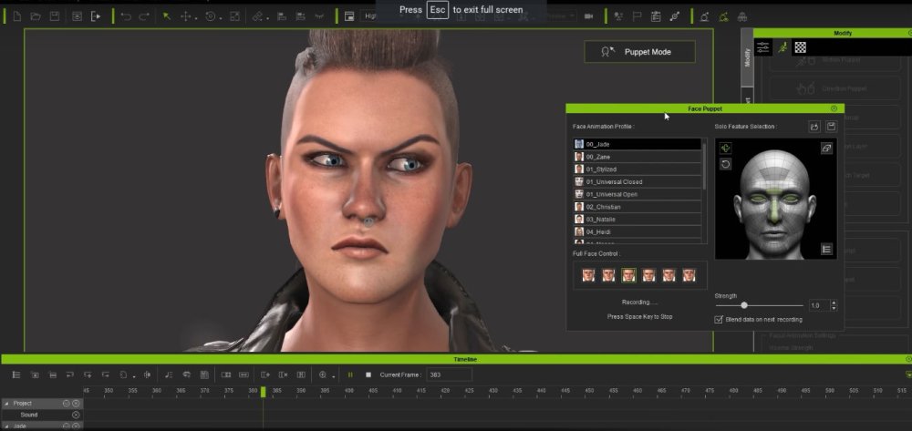Pause playback with the green pause button
Screen dimensions: 912x431
click(350, 375)
